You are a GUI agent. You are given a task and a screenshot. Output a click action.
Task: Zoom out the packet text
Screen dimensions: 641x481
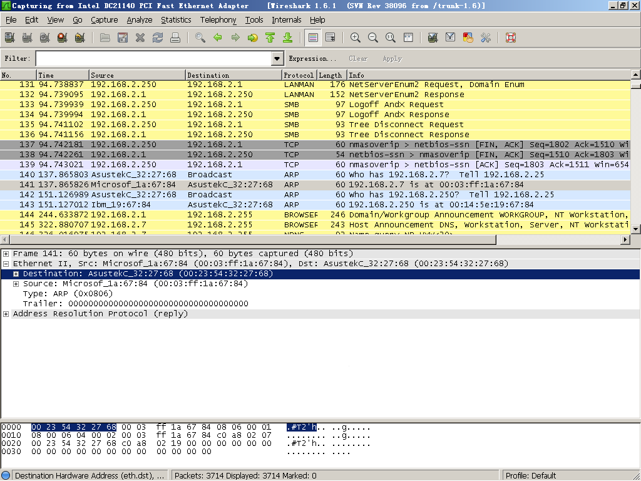[373, 38]
